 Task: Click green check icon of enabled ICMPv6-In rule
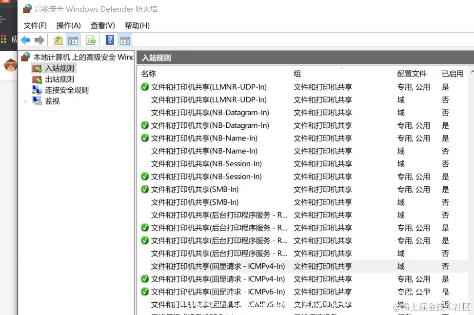click(x=145, y=292)
